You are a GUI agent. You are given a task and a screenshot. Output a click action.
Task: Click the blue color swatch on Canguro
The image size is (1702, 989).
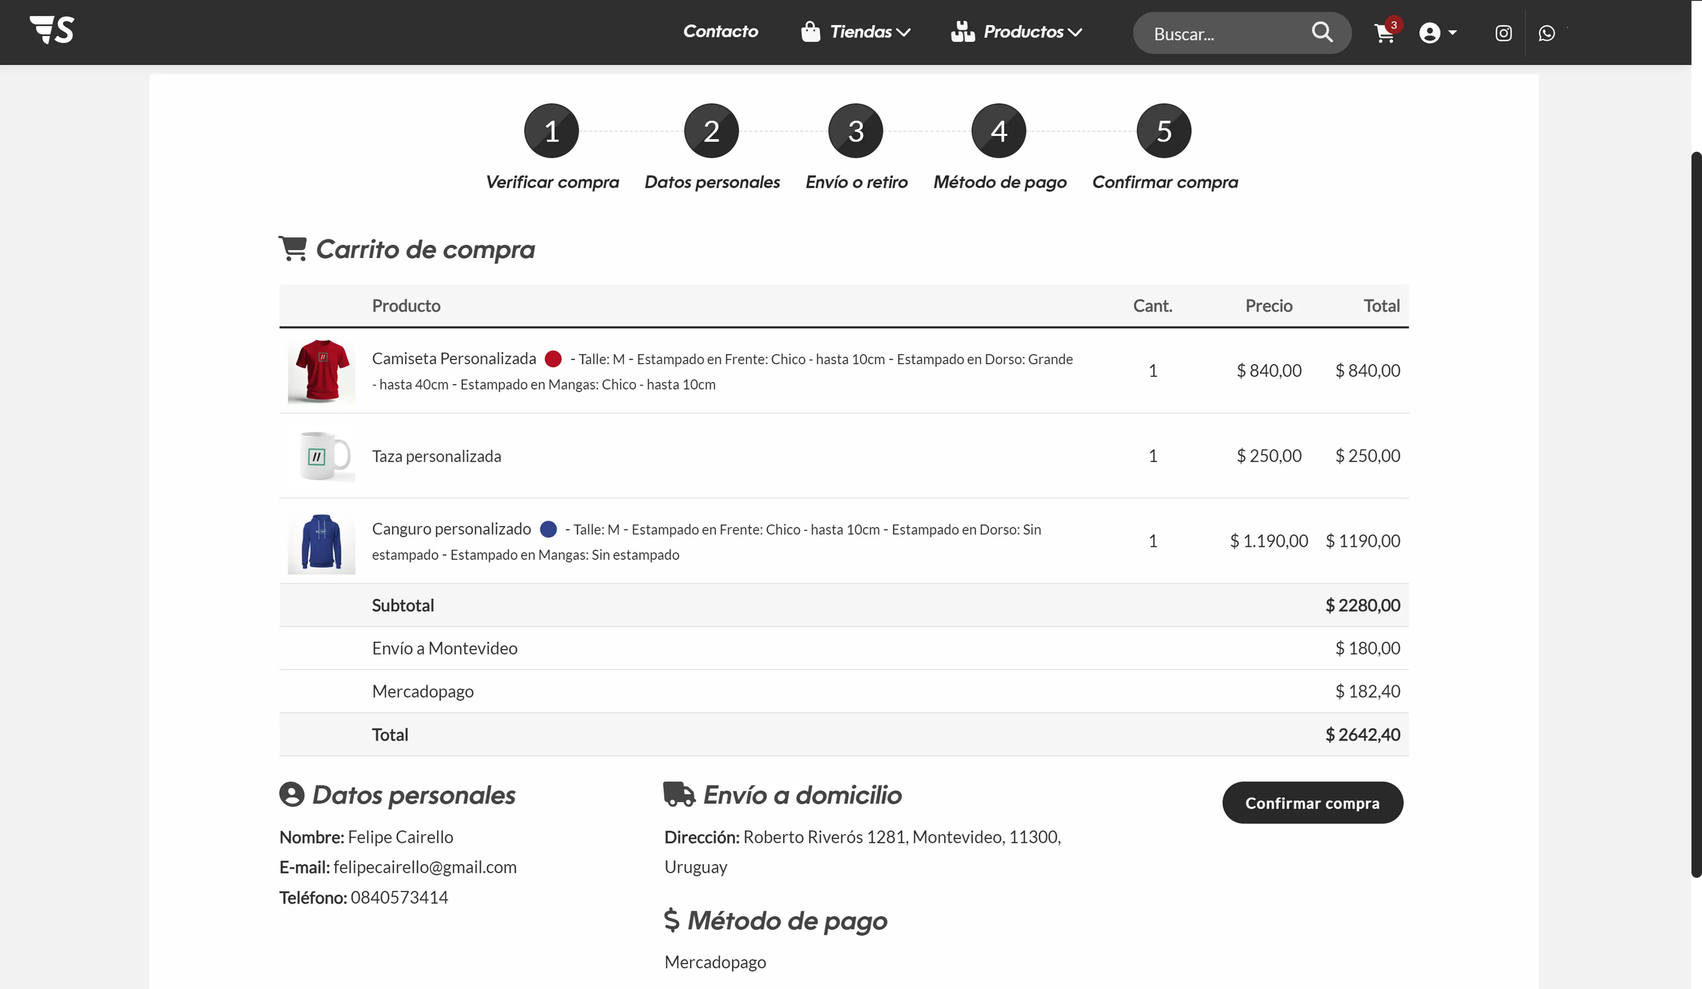549,529
